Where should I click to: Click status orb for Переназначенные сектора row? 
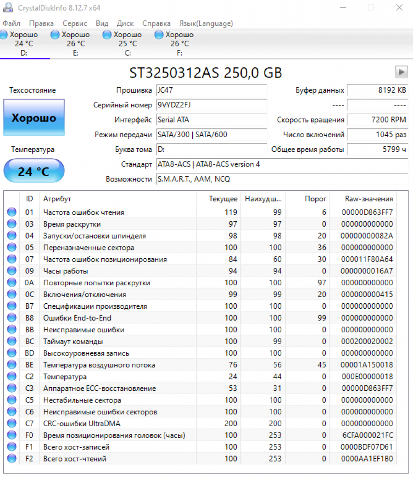(x=11, y=247)
